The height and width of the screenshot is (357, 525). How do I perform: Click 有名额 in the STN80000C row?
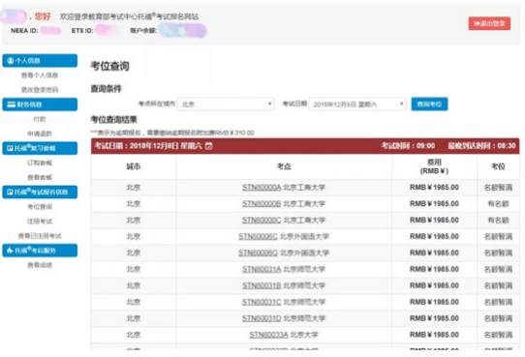tap(498, 220)
